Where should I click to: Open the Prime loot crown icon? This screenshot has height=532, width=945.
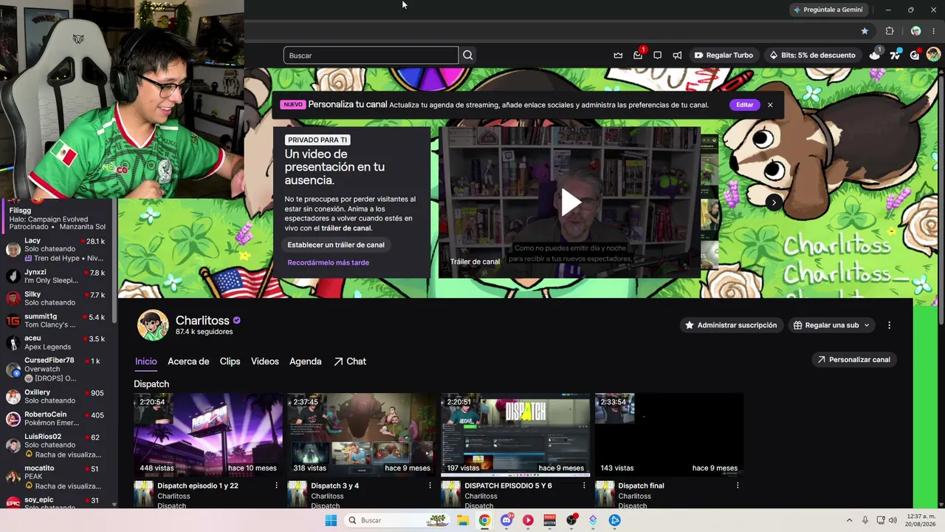[x=618, y=55]
